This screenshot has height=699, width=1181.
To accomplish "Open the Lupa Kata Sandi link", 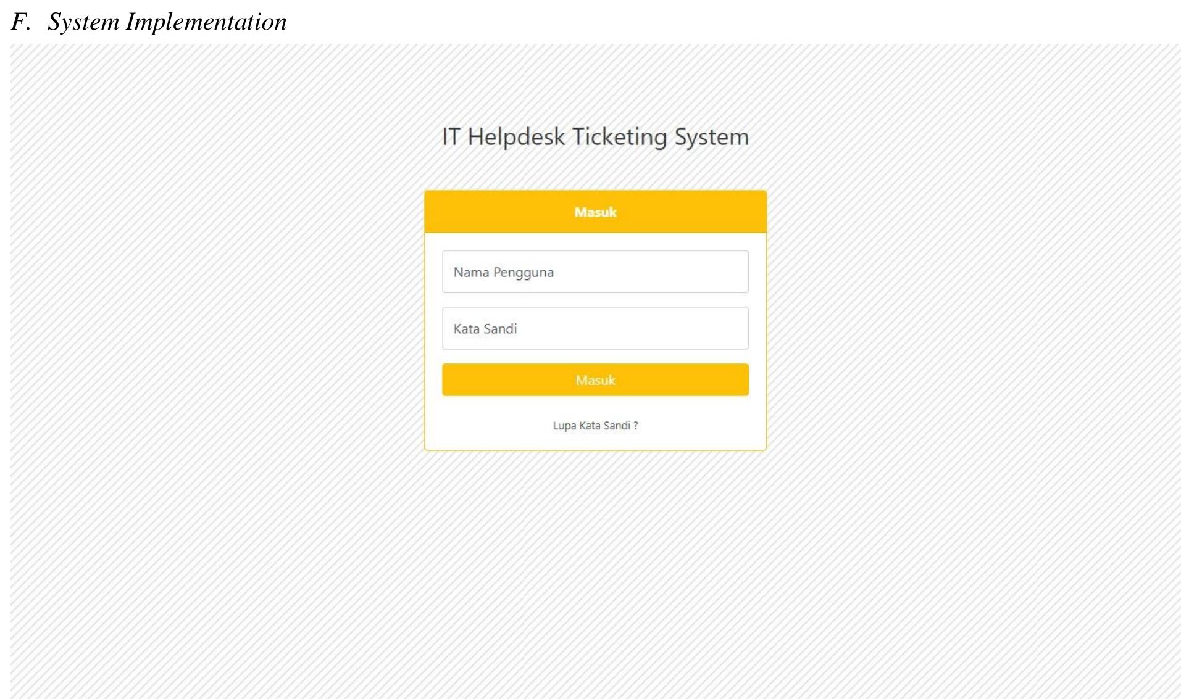I will 595,426.
